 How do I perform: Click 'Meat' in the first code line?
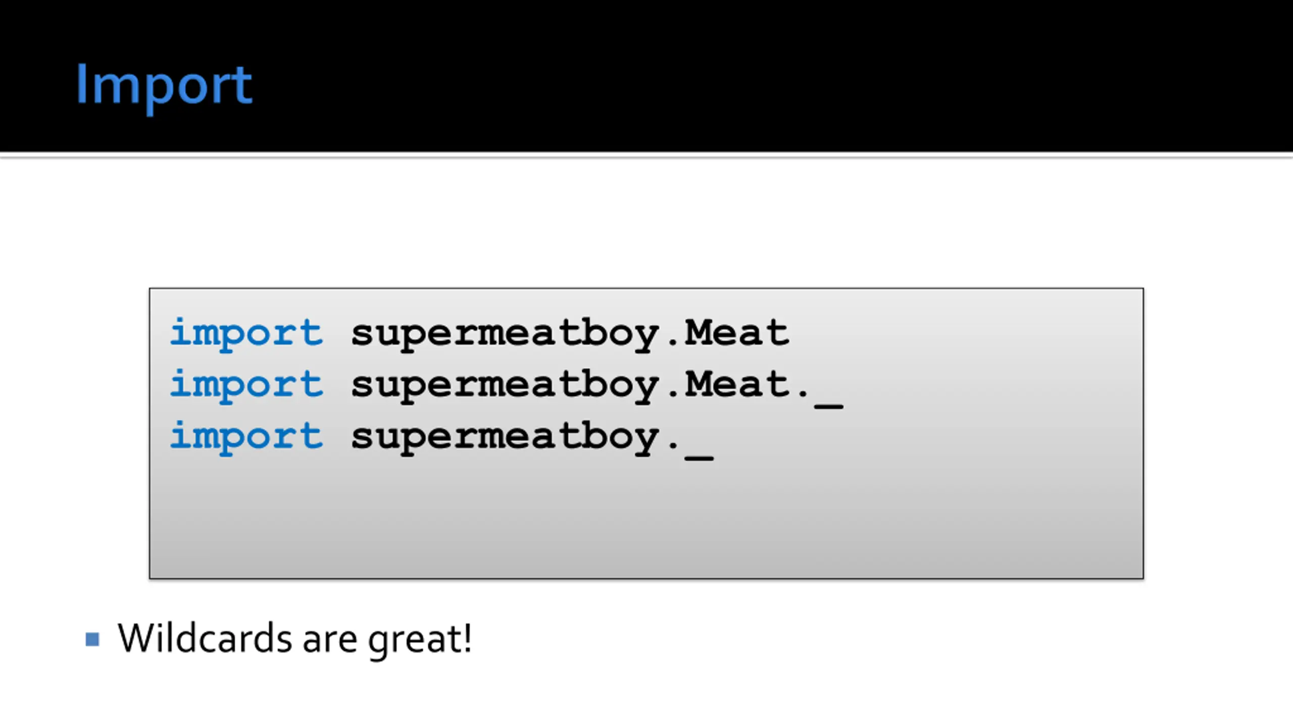click(x=737, y=332)
